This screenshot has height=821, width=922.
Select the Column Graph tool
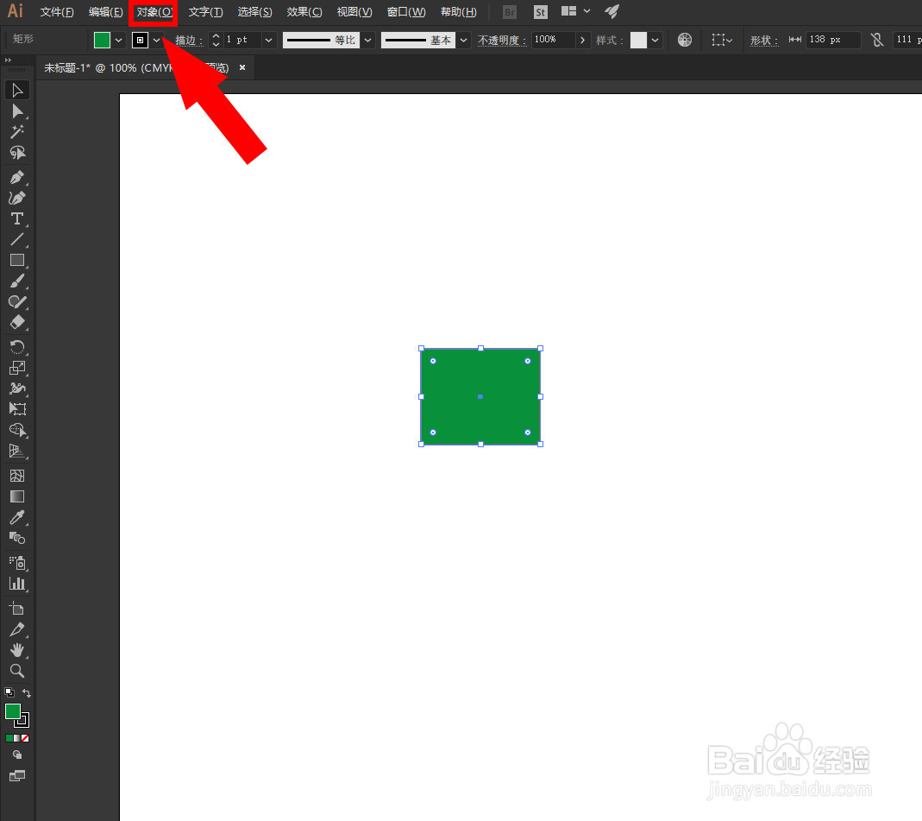[17, 584]
